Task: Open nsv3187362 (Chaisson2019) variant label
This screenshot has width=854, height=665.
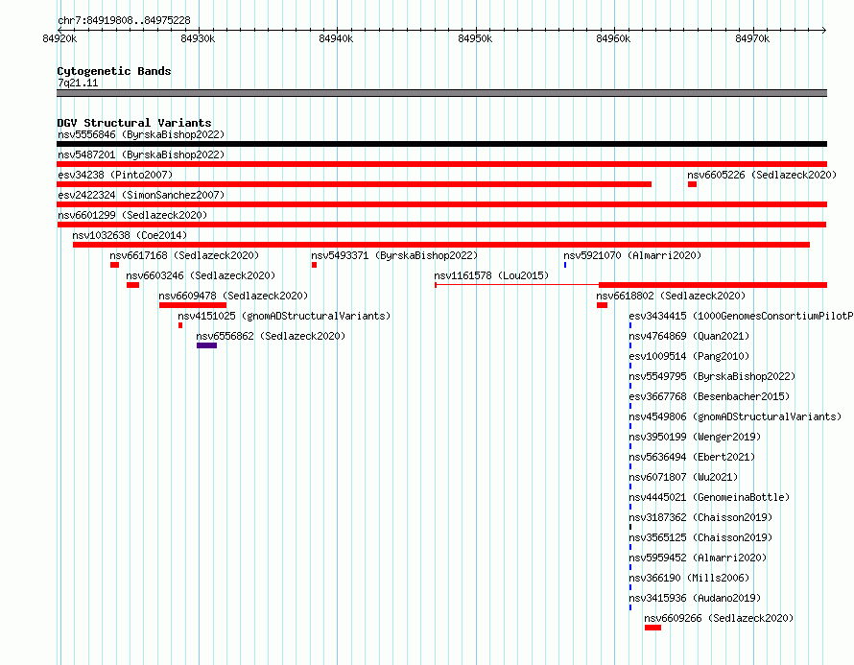Action: [x=700, y=517]
